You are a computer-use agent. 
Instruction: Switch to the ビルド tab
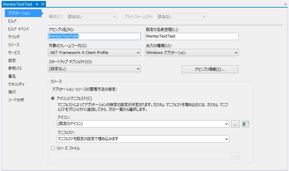(13, 21)
